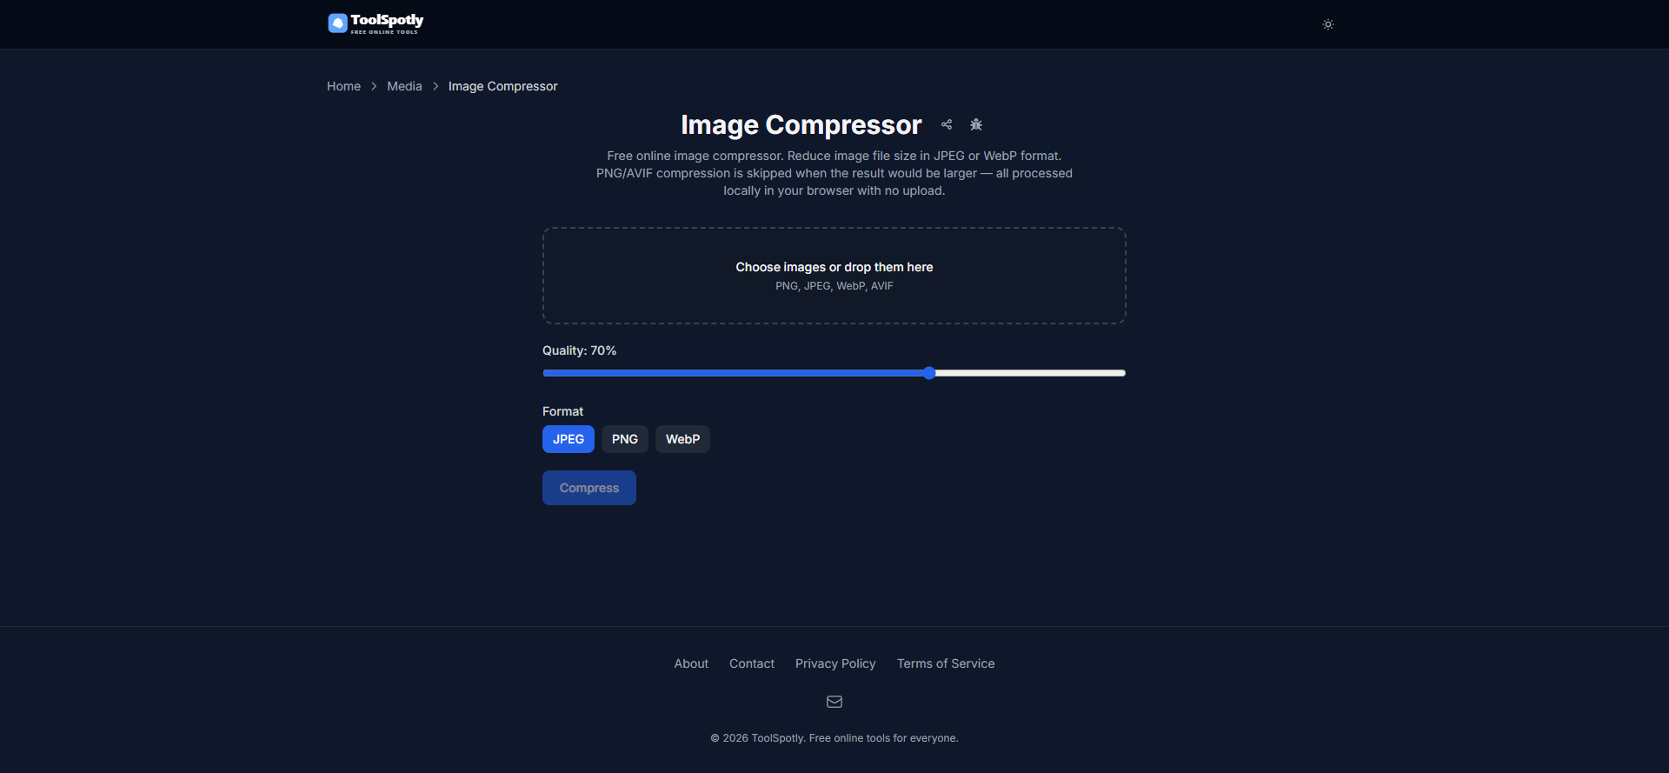
Task: Toggle the light/dark theme sun icon
Action: click(x=1327, y=24)
